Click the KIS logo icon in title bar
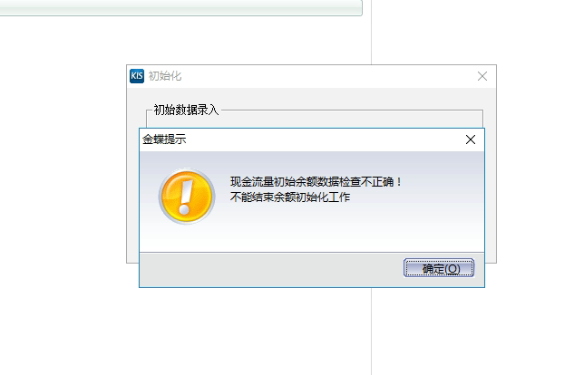This screenshot has width=574, height=375. pyautogui.click(x=137, y=76)
